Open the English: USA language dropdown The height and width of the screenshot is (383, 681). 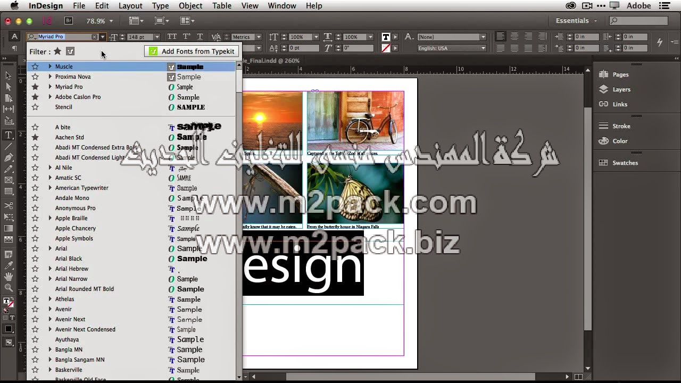(483, 48)
